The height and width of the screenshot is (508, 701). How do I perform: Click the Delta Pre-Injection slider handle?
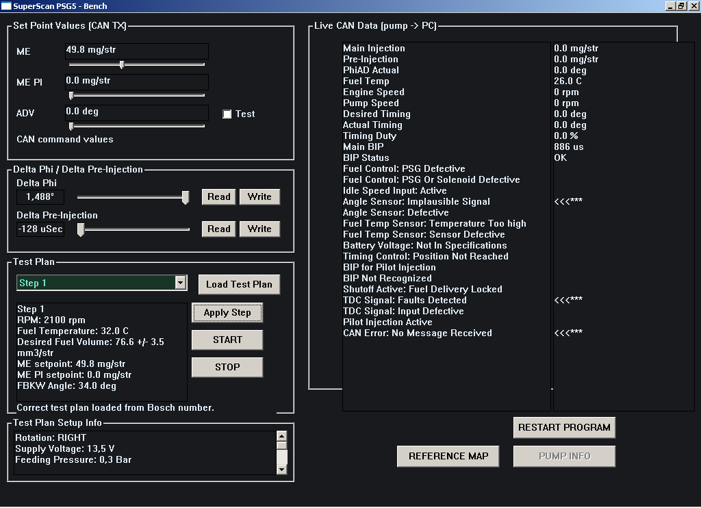(81, 229)
